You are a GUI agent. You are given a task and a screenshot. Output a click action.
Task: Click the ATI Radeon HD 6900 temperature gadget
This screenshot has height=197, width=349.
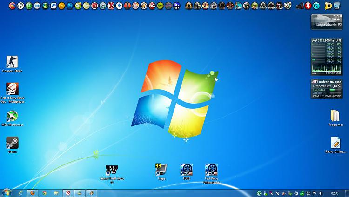tap(327, 89)
